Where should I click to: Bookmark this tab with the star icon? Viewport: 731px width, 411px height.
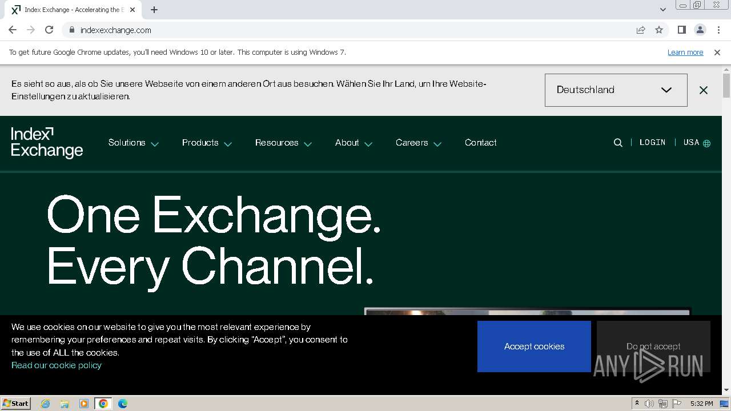(659, 30)
